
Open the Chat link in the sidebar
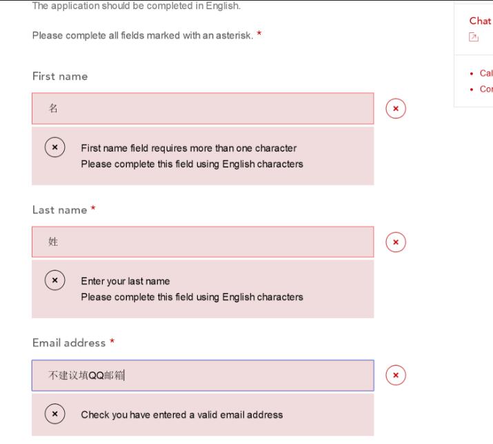[479, 21]
